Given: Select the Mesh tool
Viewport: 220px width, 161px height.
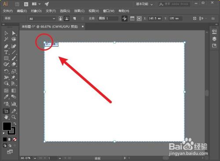Looking at the screenshot, I should tap(6, 90).
